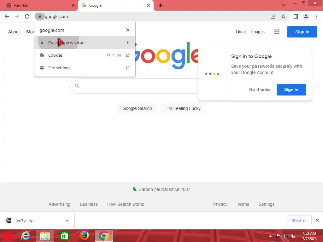Open the tab search chevron
323x242 pixels.
(284, 5)
